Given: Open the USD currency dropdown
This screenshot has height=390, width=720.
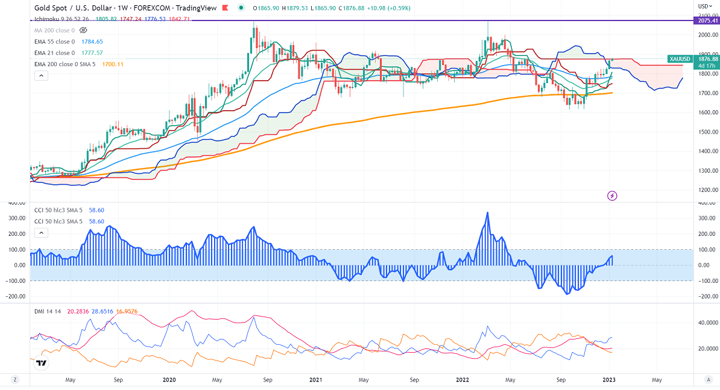Looking at the screenshot, I should pos(704,7).
